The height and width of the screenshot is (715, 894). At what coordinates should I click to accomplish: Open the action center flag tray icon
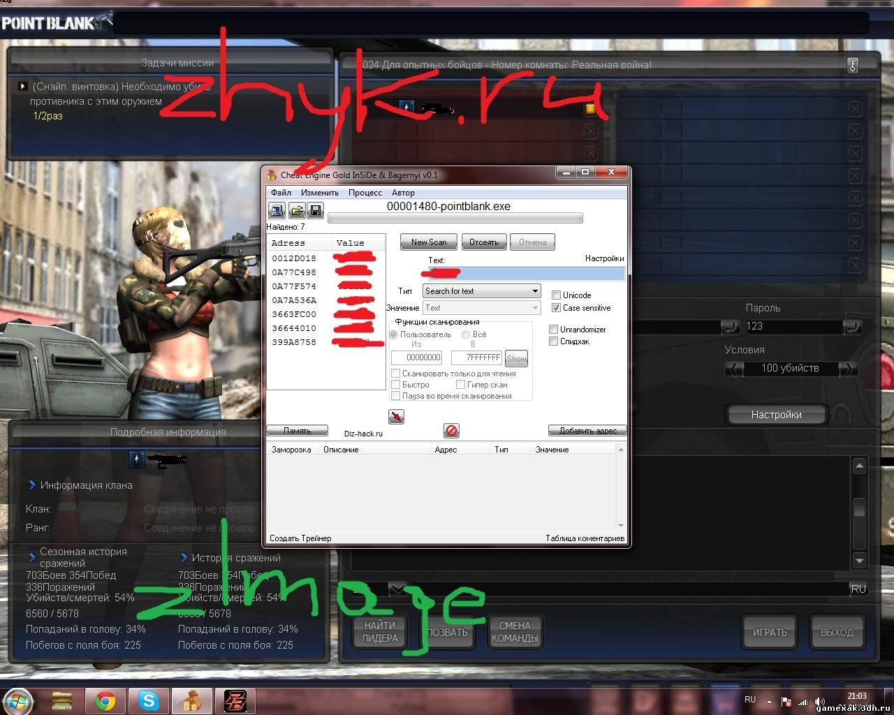click(786, 702)
